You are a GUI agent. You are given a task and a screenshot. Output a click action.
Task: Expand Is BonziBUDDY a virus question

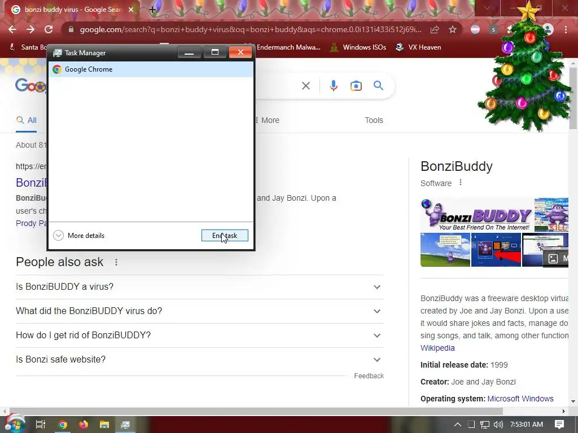coord(199,287)
